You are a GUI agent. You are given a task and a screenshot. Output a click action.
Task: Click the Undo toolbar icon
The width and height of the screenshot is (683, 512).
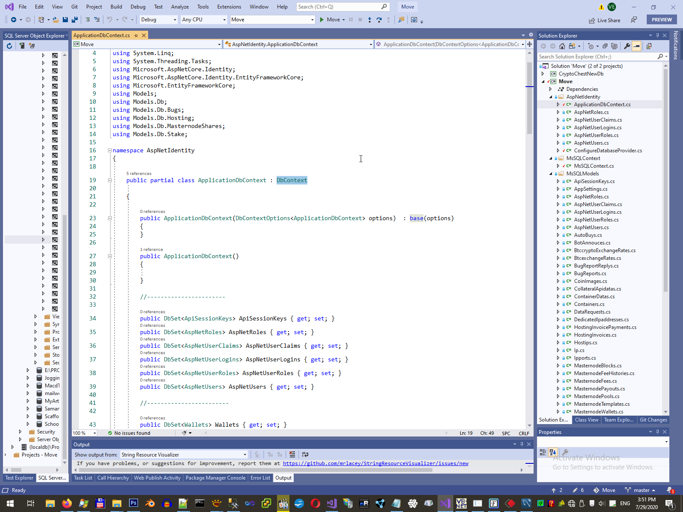click(x=110, y=20)
